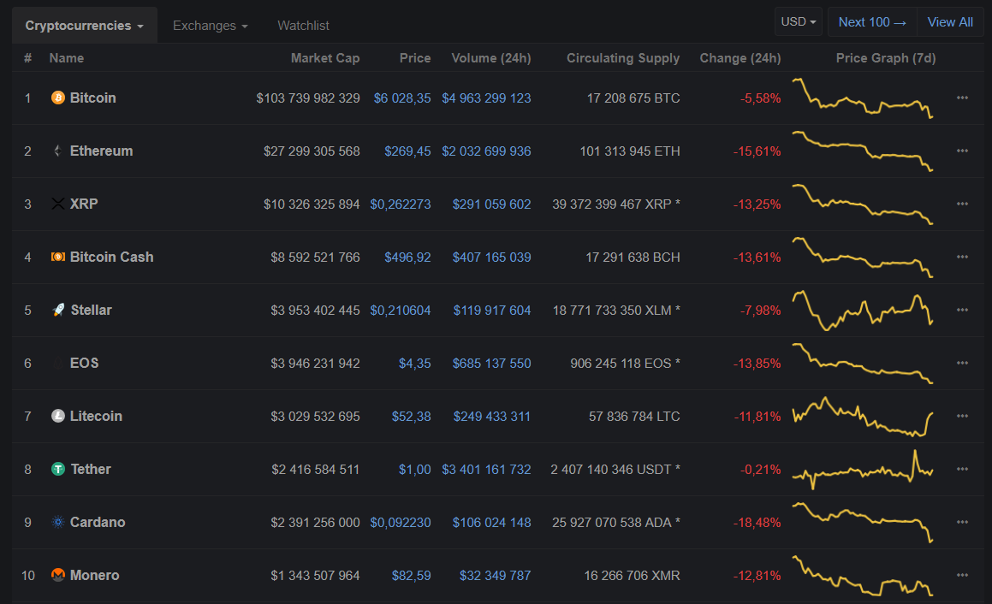992x604 pixels.
Task: Go to Next 100 cryptocurrencies
Action: point(871,22)
